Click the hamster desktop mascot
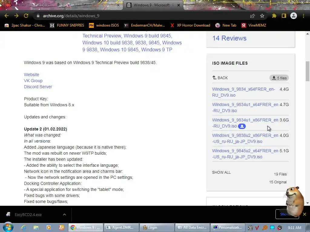This screenshot has width=310, height=232. [294, 201]
